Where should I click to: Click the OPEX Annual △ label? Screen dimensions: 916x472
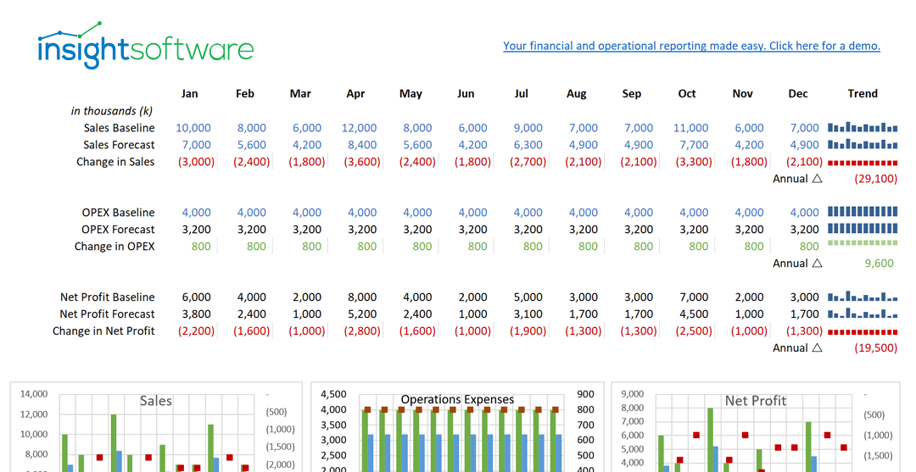(x=797, y=264)
